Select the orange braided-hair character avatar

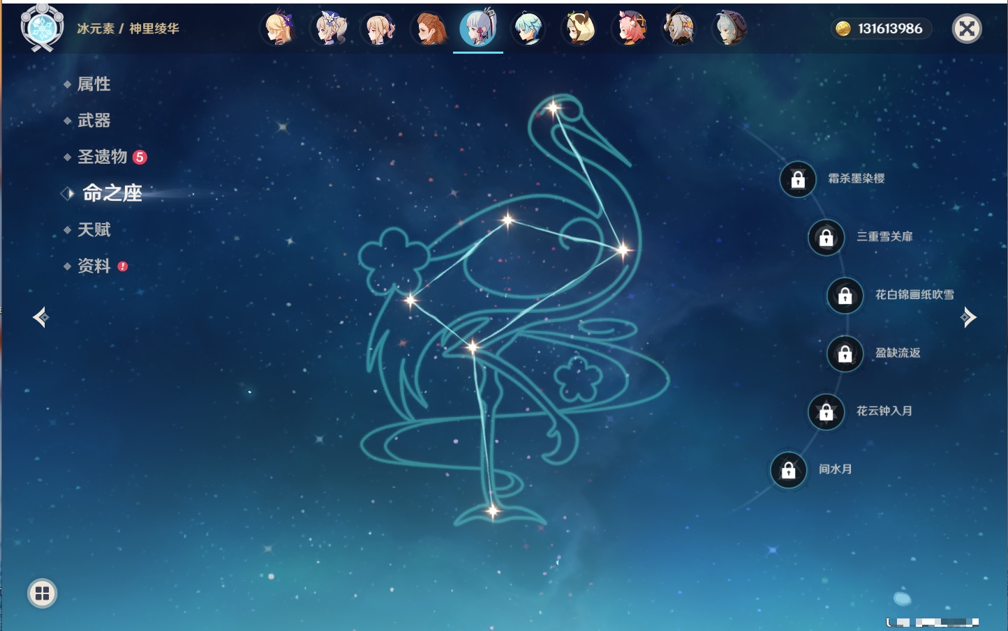(430, 29)
